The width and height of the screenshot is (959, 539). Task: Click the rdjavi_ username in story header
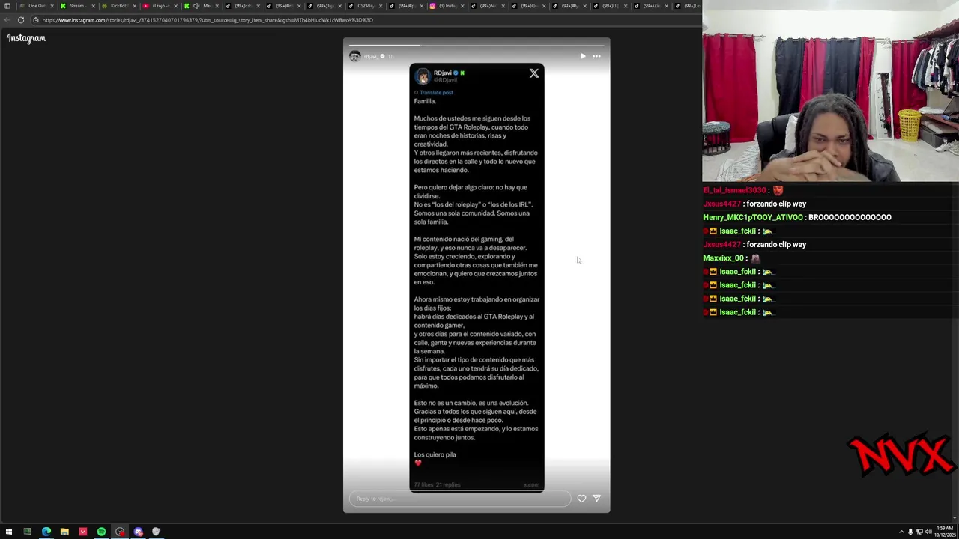pos(371,57)
